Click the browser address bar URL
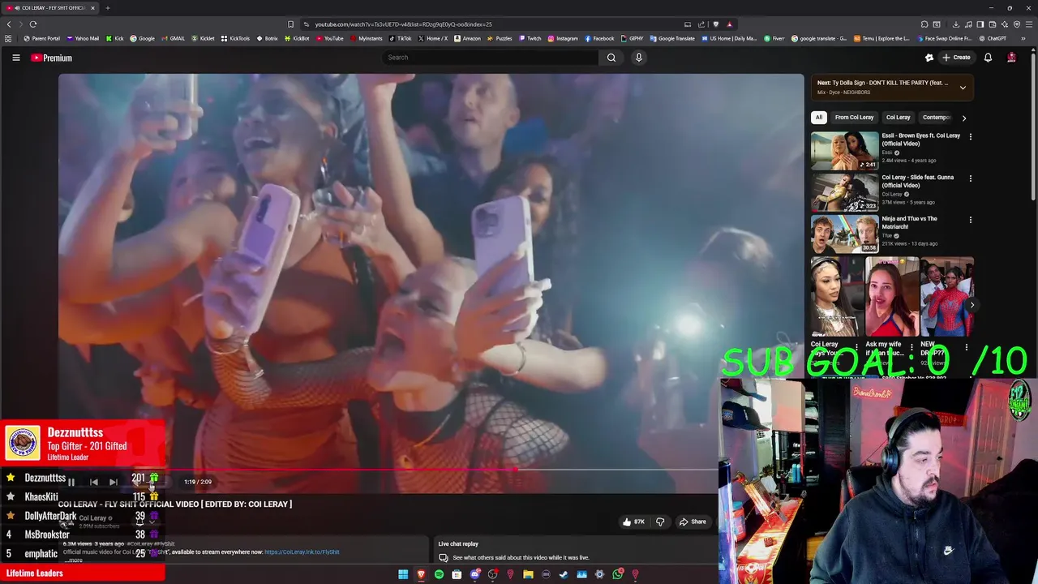 (403, 24)
